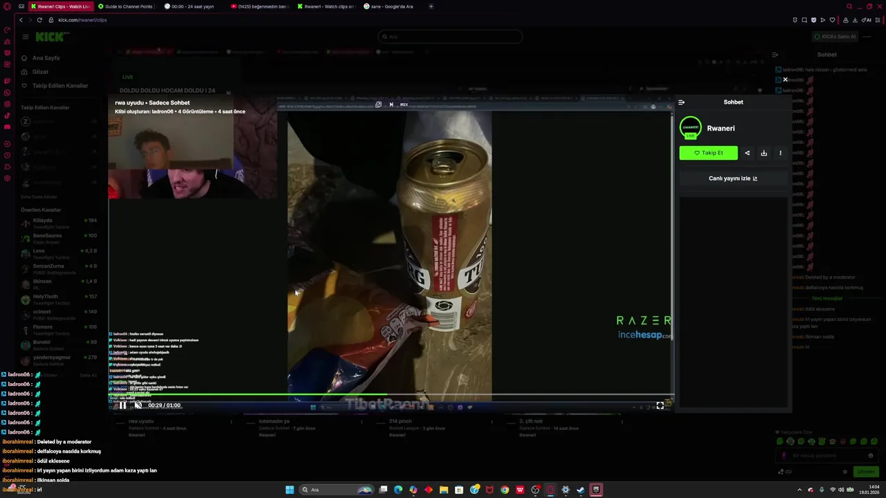Viewport: 886px width, 498px height.
Task: Switch to Rwaneri - Watch clips tab
Action: point(325,6)
